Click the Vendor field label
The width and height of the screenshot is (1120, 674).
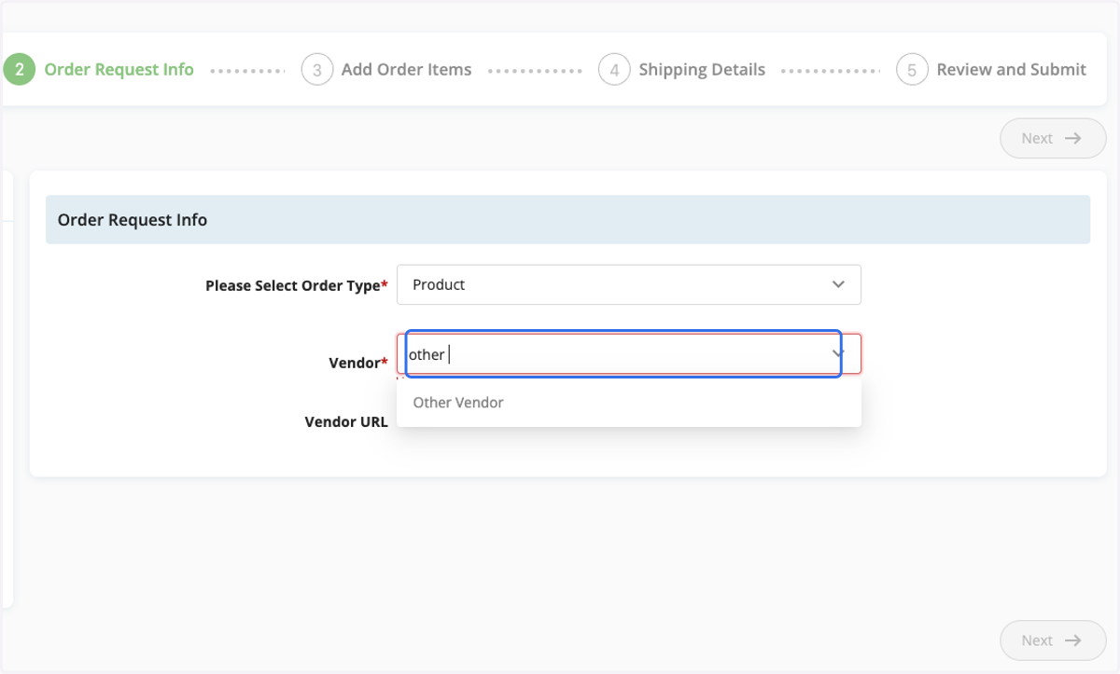358,363
